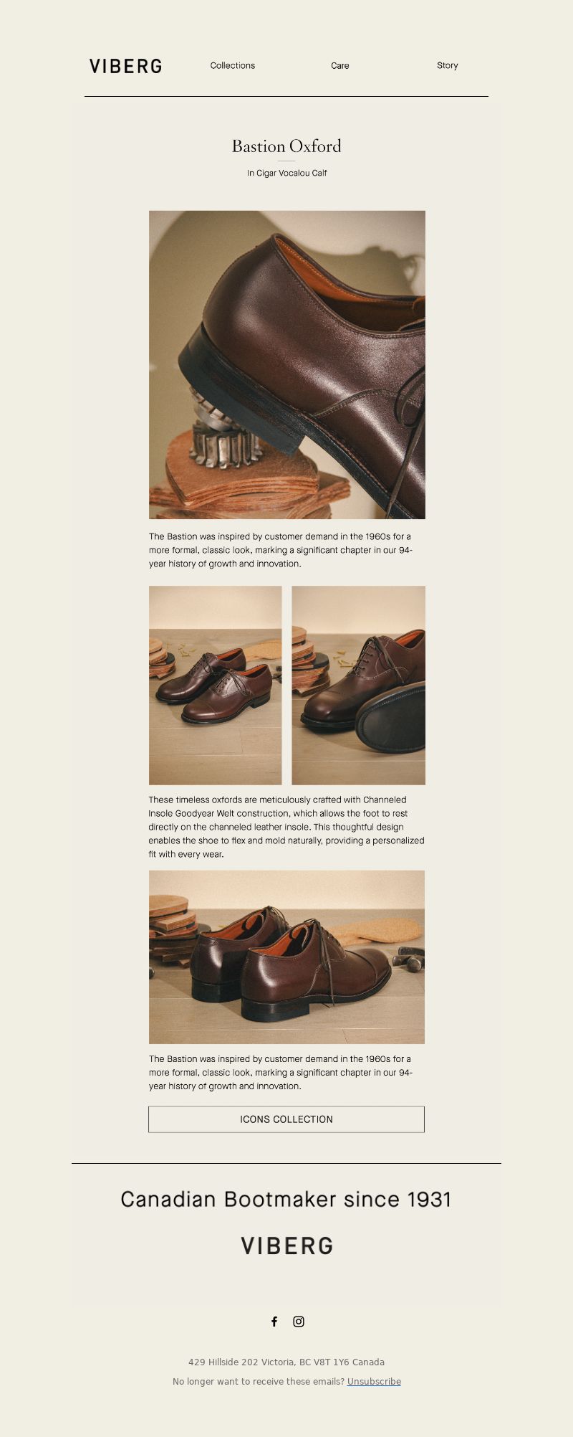Click Canadian Bootmaker since 1931 banner
Image resolution: width=573 pixels, height=1437 pixels.
pyautogui.click(x=286, y=1199)
